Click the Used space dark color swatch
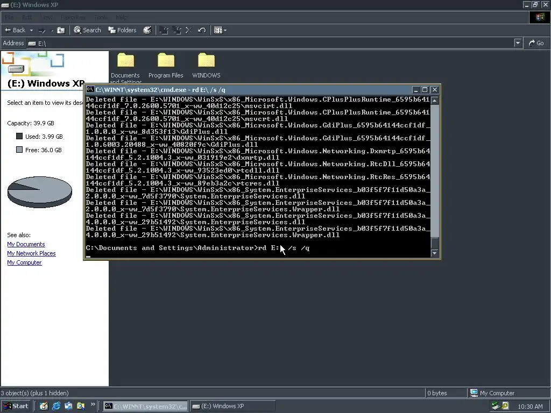551x413 pixels. pyautogui.click(x=19, y=136)
